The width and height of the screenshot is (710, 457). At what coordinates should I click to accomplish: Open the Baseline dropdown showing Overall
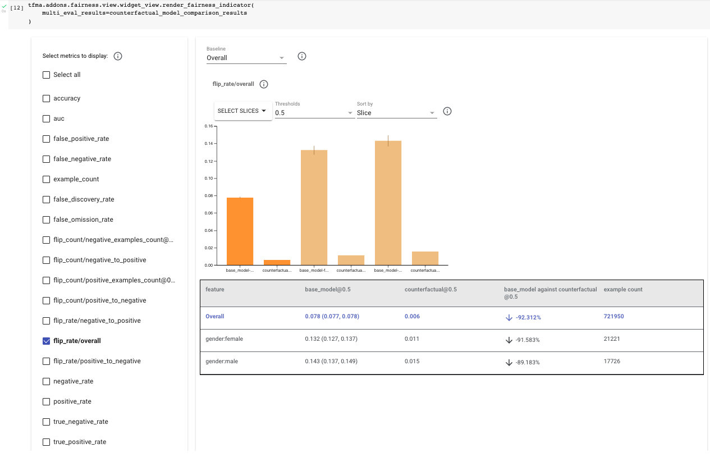coord(246,58)
